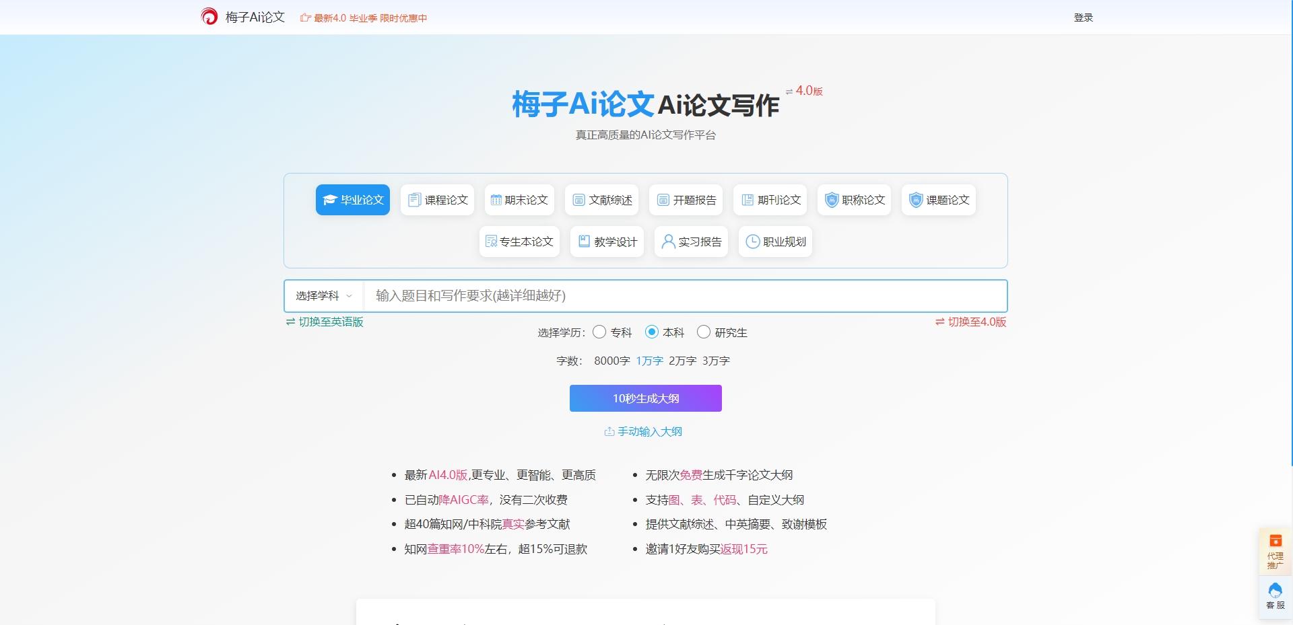Switch to the 专生本论文 tab

tap(519, 242)
